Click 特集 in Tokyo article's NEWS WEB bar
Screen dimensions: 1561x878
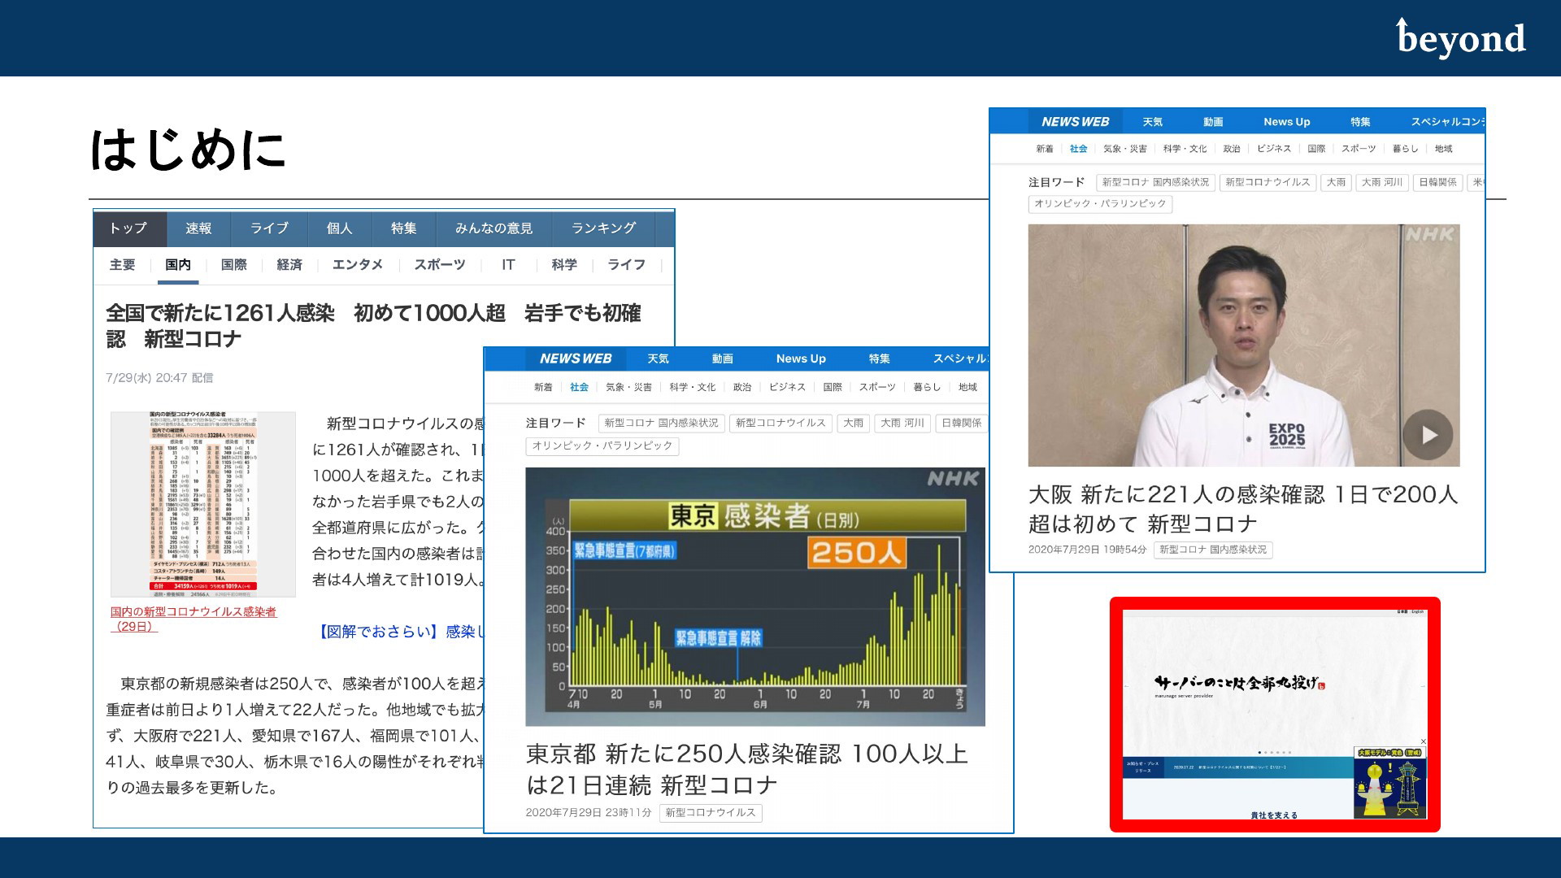click(879, 359)
